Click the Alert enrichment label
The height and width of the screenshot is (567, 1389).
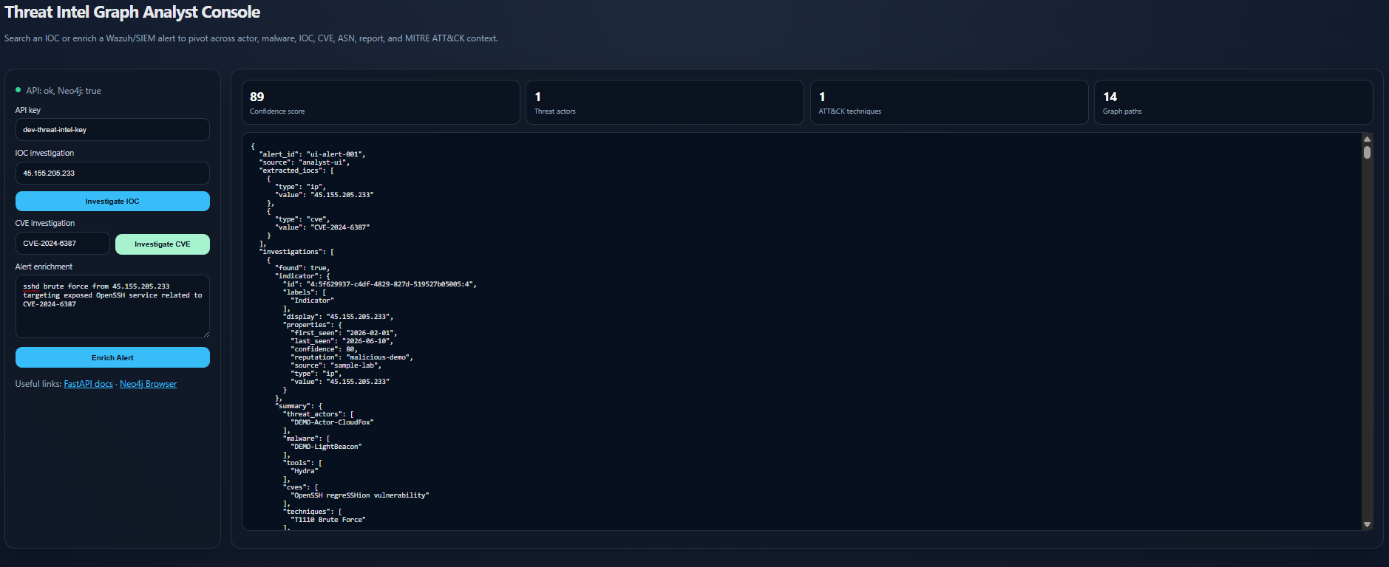click(44, 267)
